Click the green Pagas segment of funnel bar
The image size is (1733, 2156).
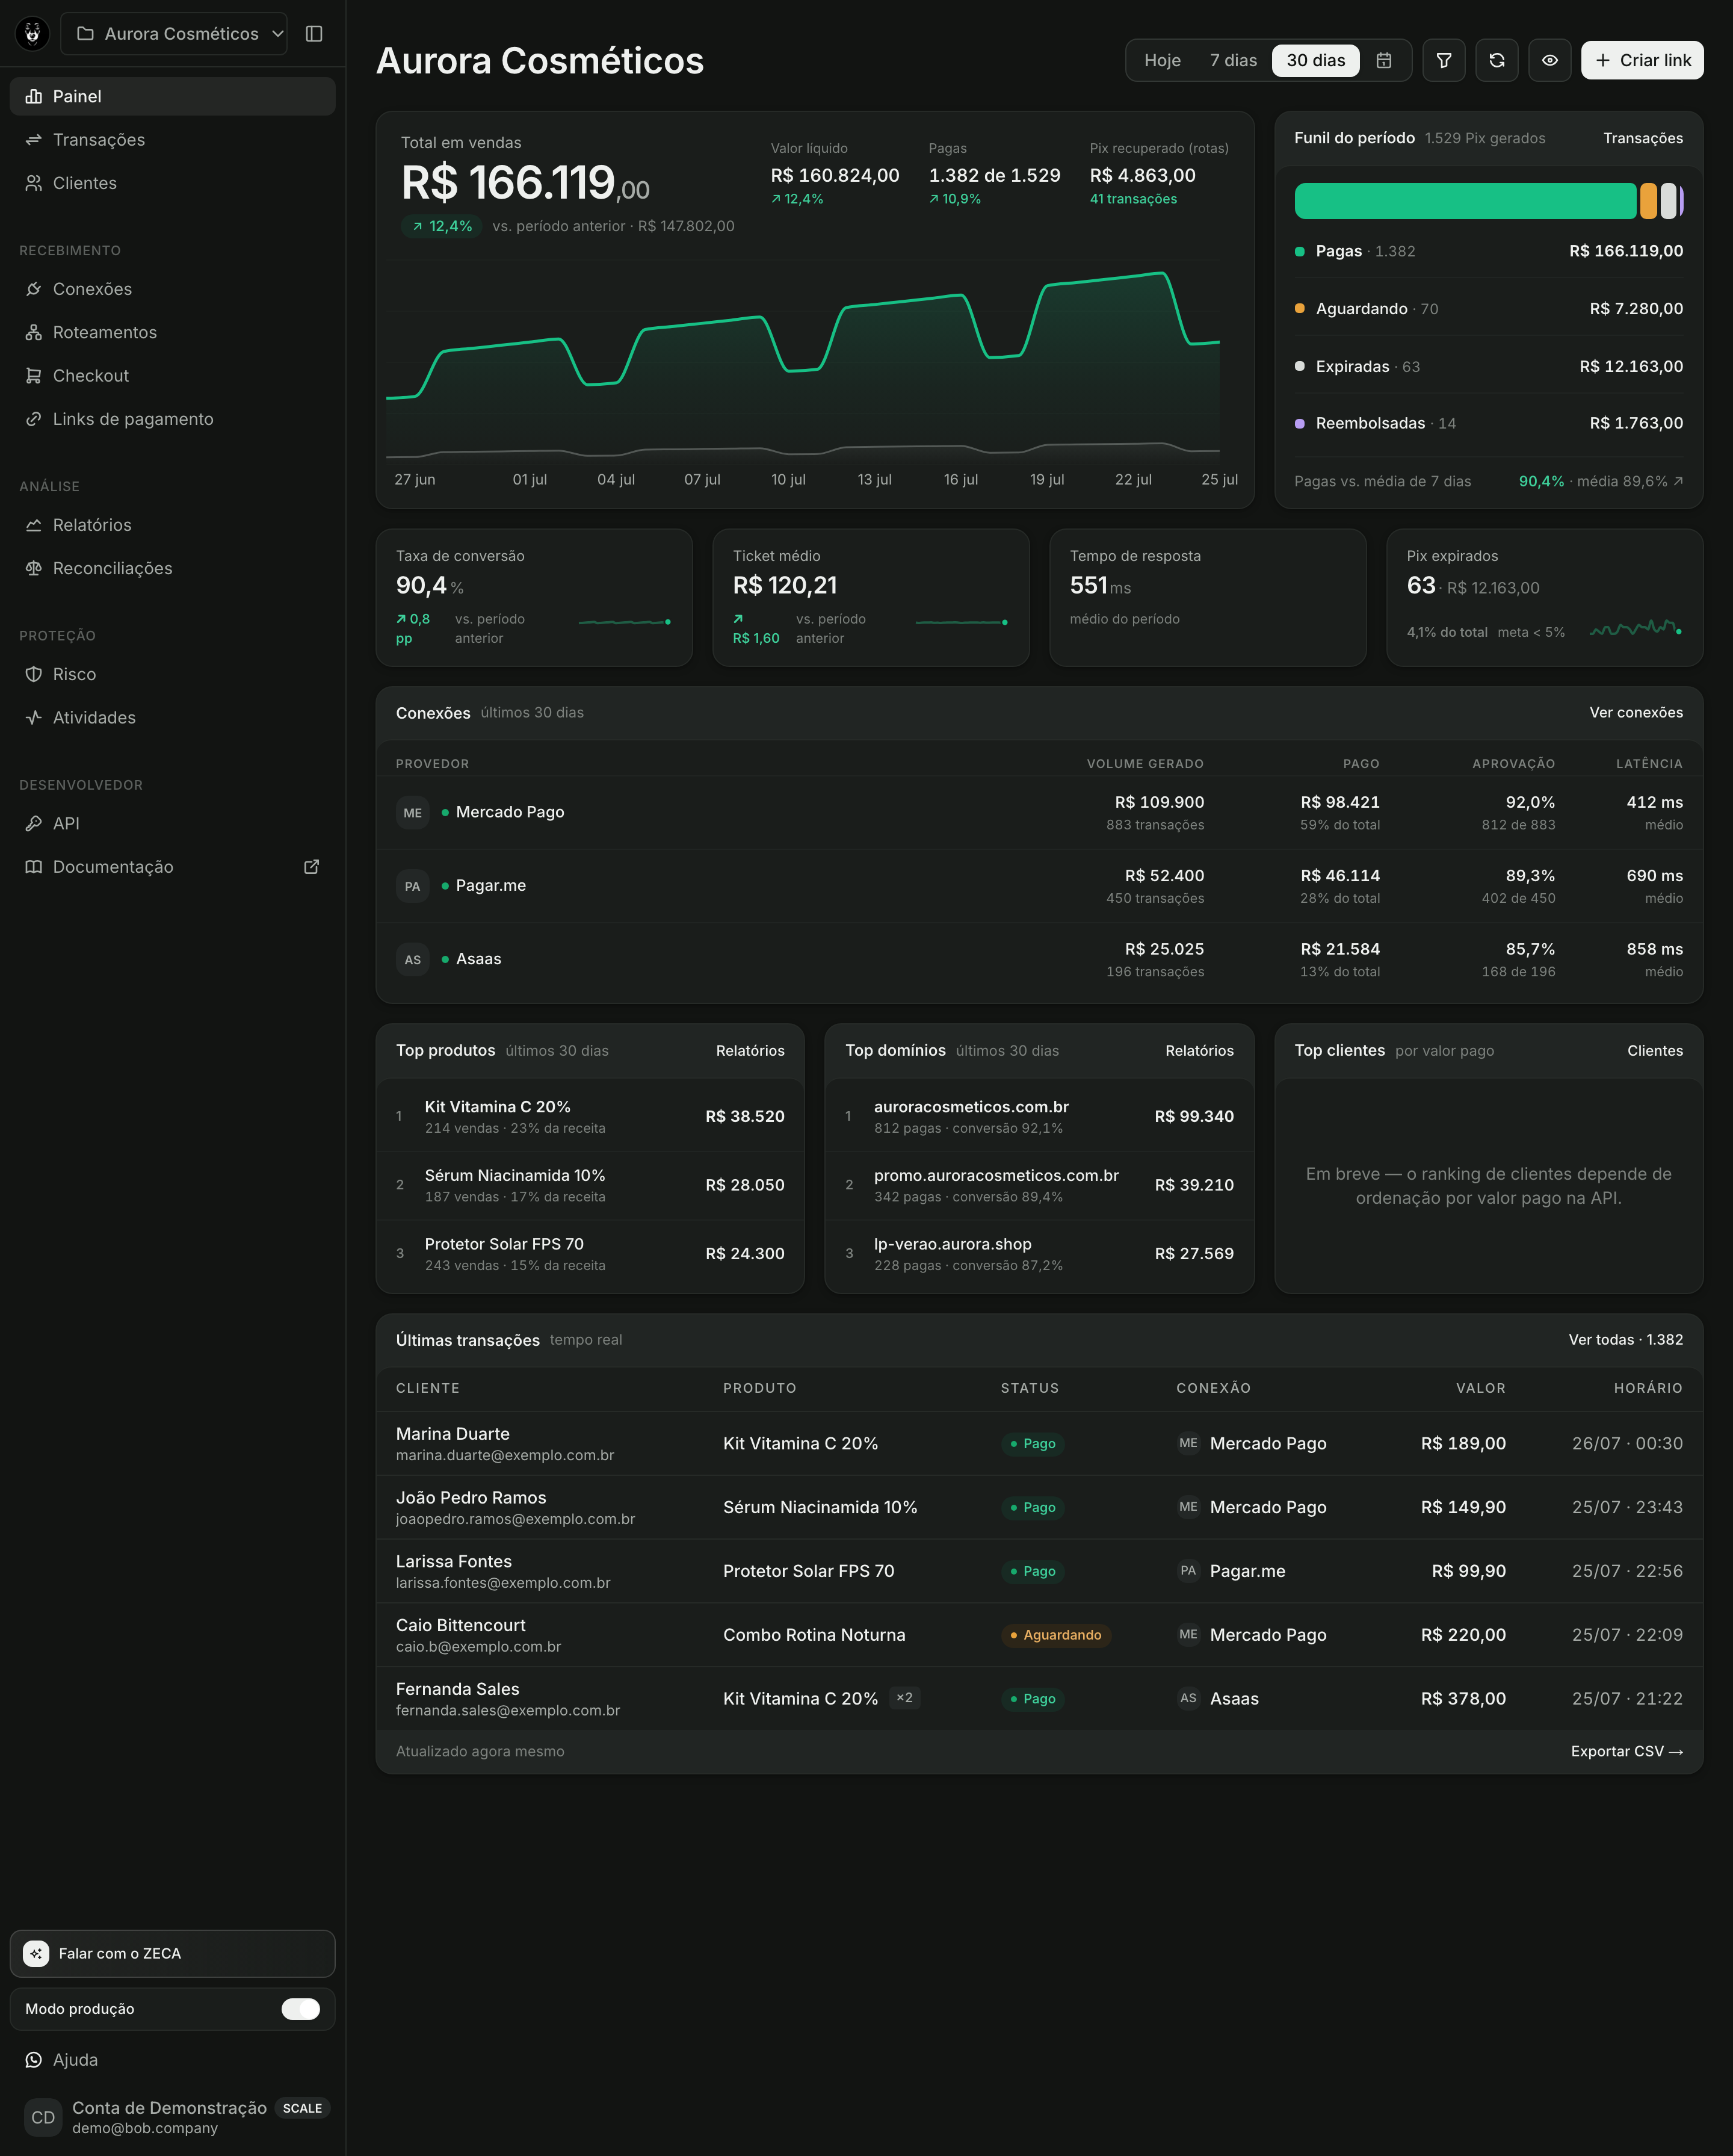tap(1465, 201)
